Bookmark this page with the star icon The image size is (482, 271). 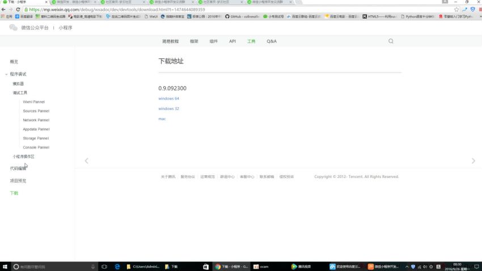(456, 10)
